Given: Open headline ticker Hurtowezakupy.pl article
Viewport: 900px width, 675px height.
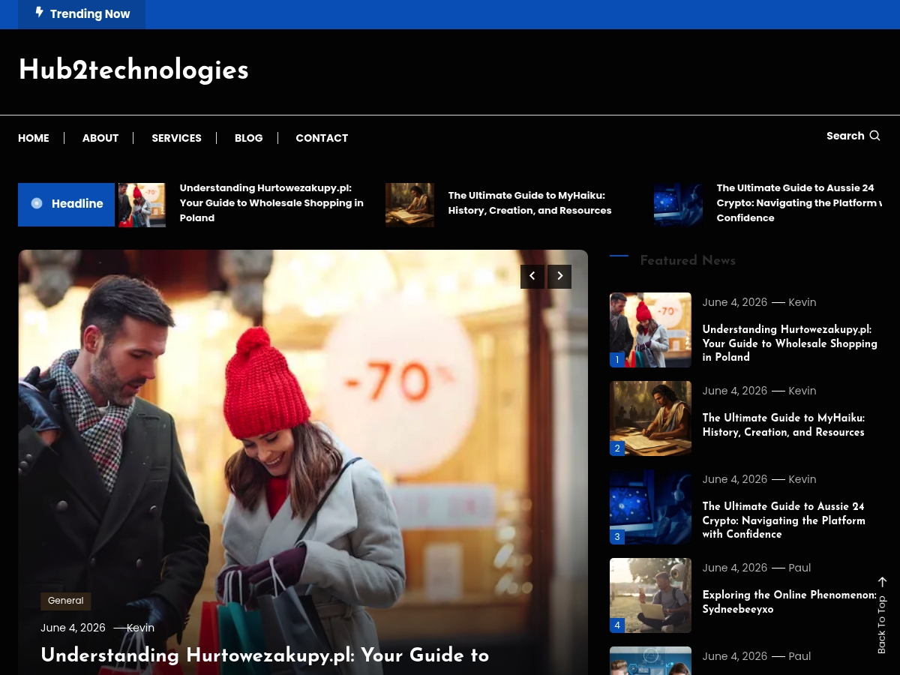Looking at the screenshot, I should (271, 203).
